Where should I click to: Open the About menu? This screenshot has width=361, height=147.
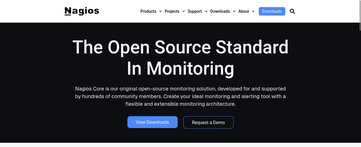(x=243, y=11)
